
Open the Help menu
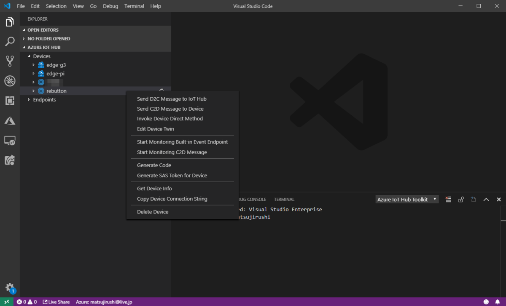point(156,6)
